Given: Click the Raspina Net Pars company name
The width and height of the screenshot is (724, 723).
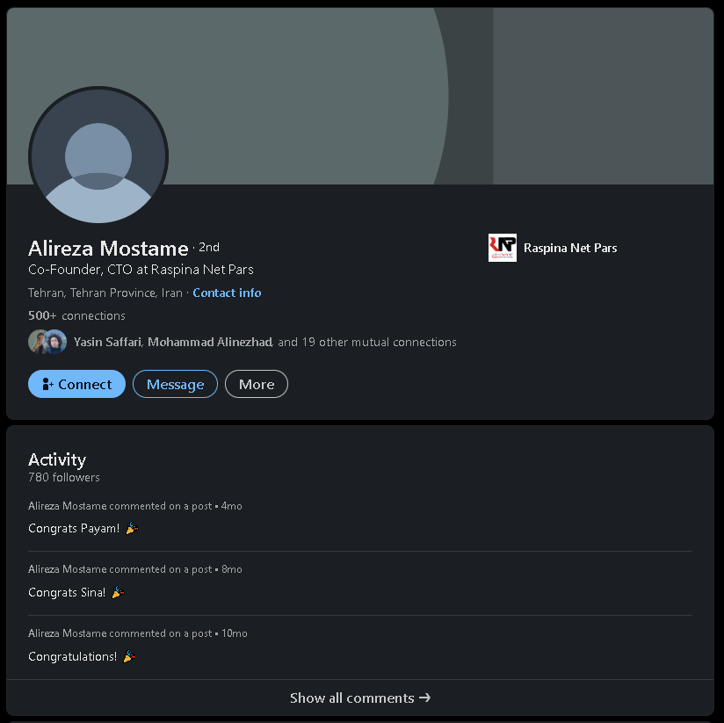Looking at the screenshot, I should pyautogui.click(x=570, y=248).
